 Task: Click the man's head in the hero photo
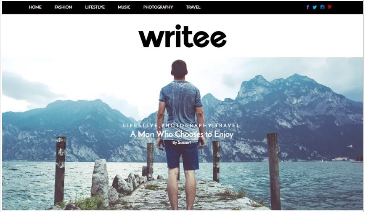click(179, 69)
